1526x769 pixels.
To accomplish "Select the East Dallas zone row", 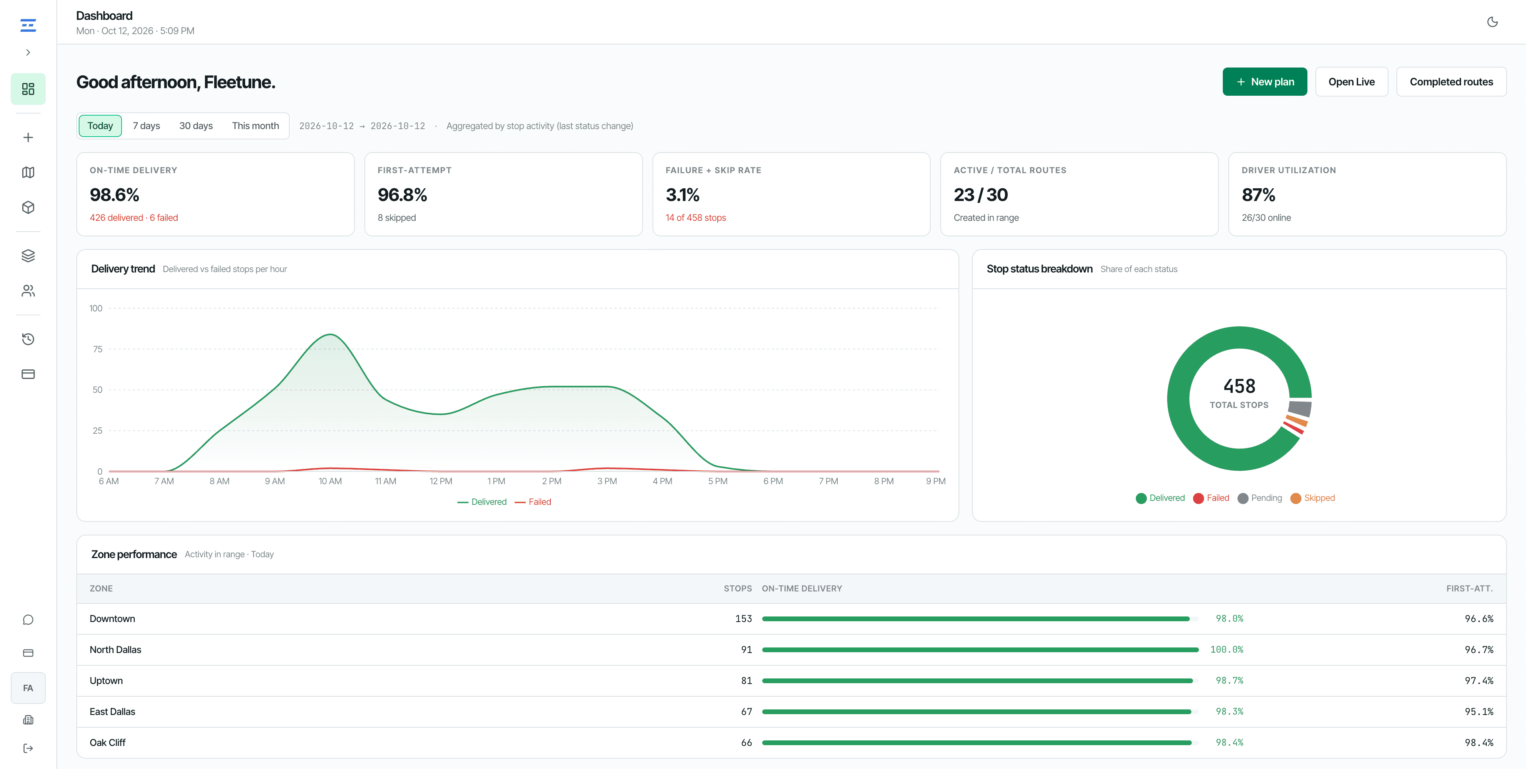I will 792,711.
